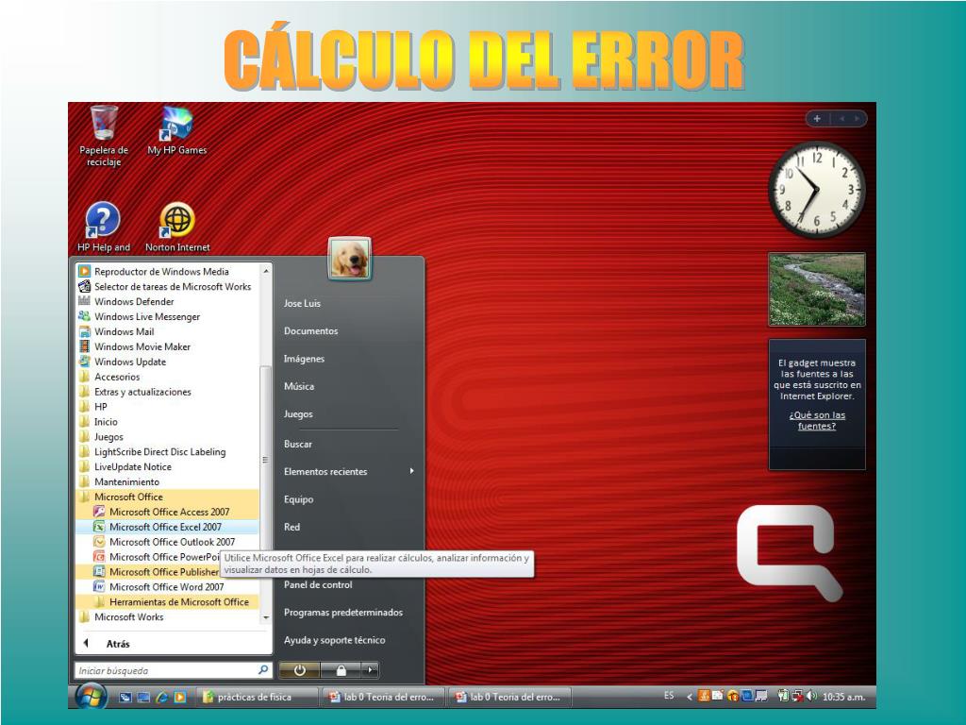Click the sidebar add gadget plus button

coord(817,118)
